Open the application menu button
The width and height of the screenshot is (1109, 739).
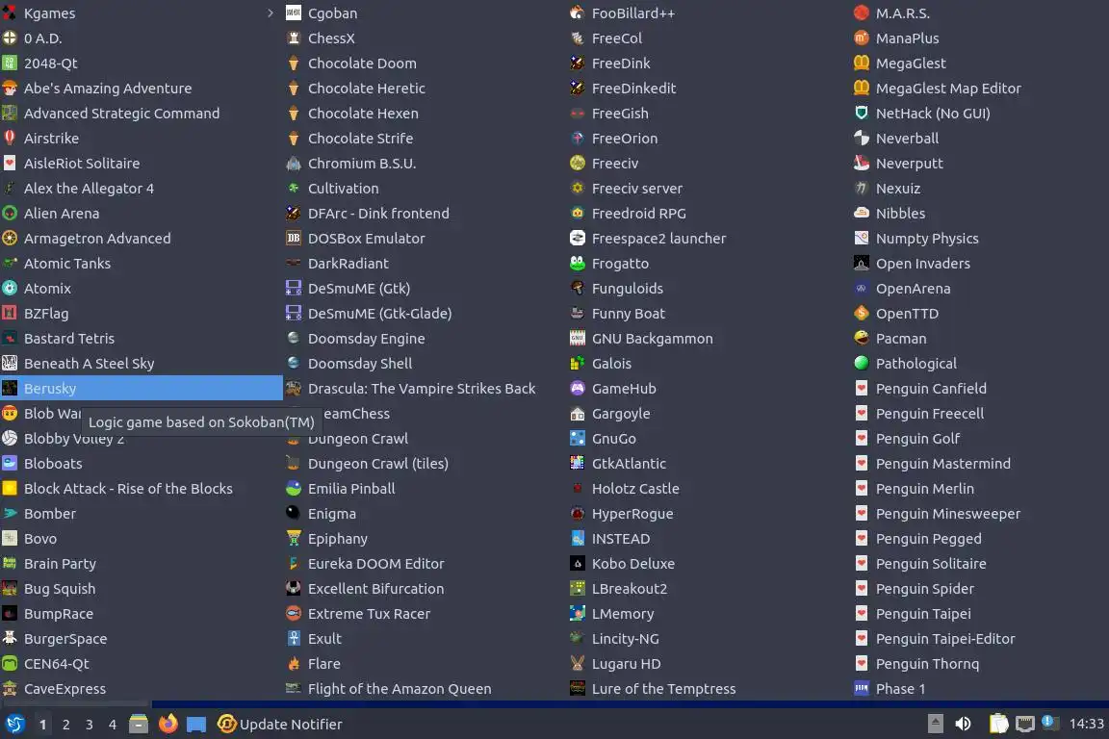click(x=14, y=725)
